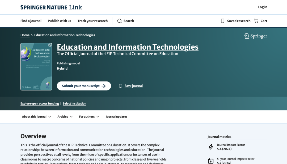Click the shopping cart icon
This screenshot has width=287, height=164.
click(256, 21)
